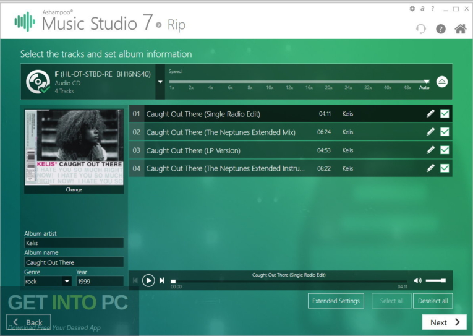473x336 pixels.
Task: Select track 04 Neptunes Extended Instru...
Action: tap(290, 168)
